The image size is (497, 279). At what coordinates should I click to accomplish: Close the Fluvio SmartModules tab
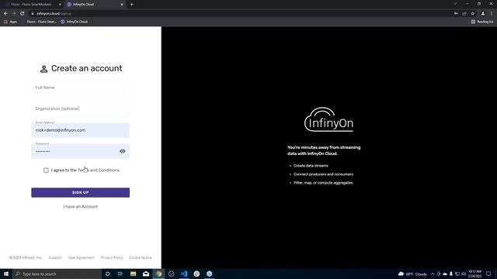point(60,5)
